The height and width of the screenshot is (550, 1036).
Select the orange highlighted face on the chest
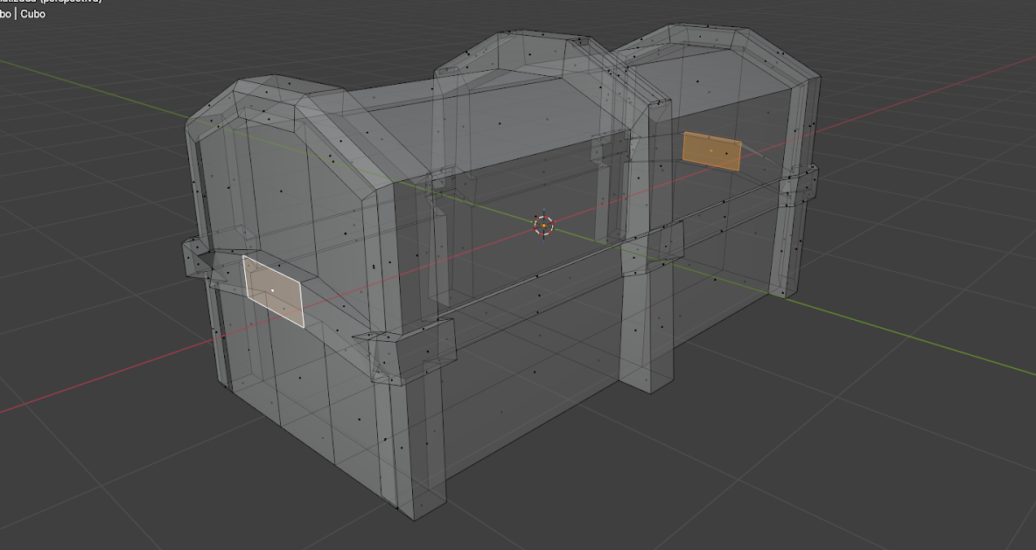711,151
